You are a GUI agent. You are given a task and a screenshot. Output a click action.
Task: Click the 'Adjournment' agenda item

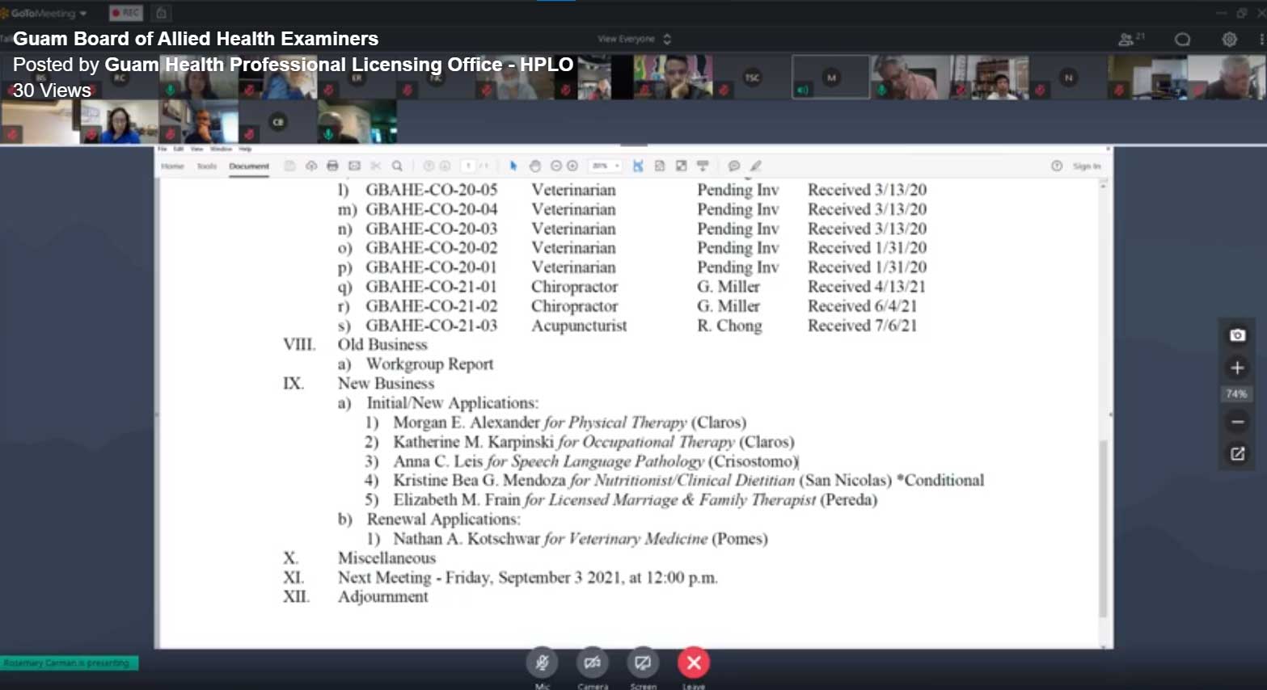click(x=383, y=597)
